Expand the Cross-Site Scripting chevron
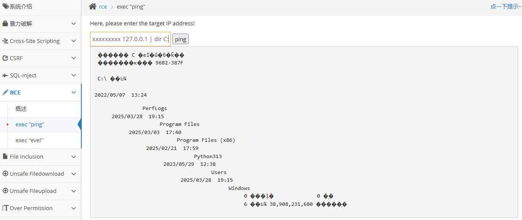This screenshot has height=220, width=522. point(74,41)
